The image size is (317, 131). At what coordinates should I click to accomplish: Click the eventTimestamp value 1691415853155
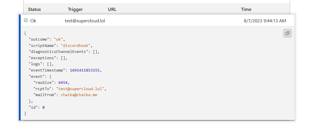(85, 70)
